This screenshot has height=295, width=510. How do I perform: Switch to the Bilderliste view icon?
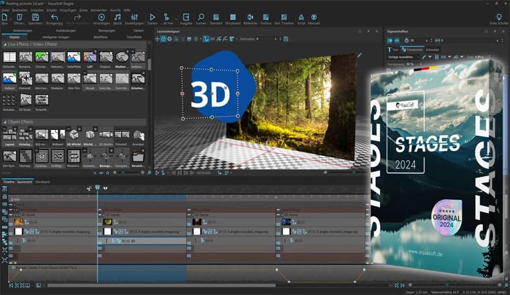click(250, 17)
